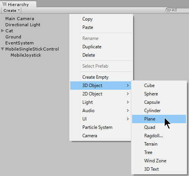Create a Wind Zone object
This screenshot has width=189, height=176.
(x=159, y=161)
